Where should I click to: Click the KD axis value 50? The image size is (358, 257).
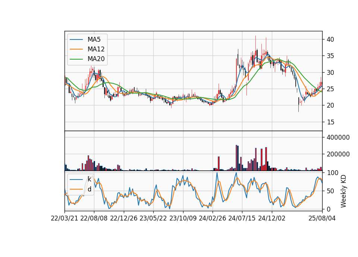(330, 191)
